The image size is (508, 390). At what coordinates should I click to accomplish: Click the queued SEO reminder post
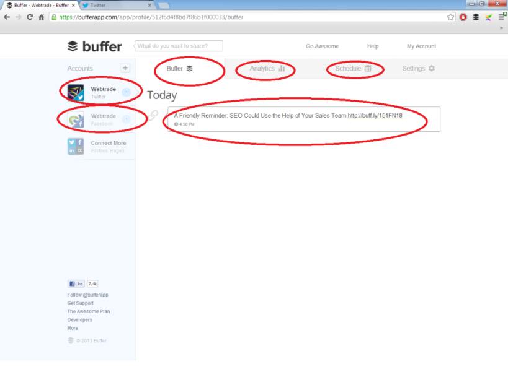point(304,119)
